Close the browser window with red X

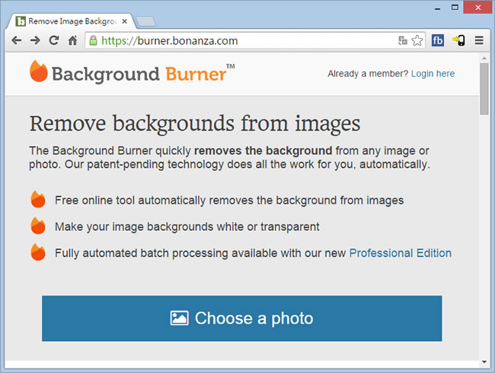(x=478, y=8)
